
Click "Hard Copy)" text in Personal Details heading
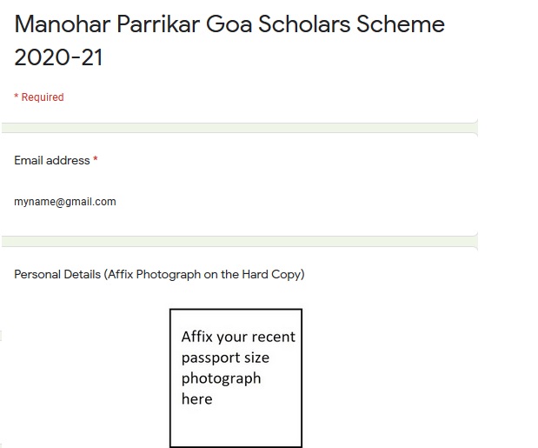(x=273, y=275)
